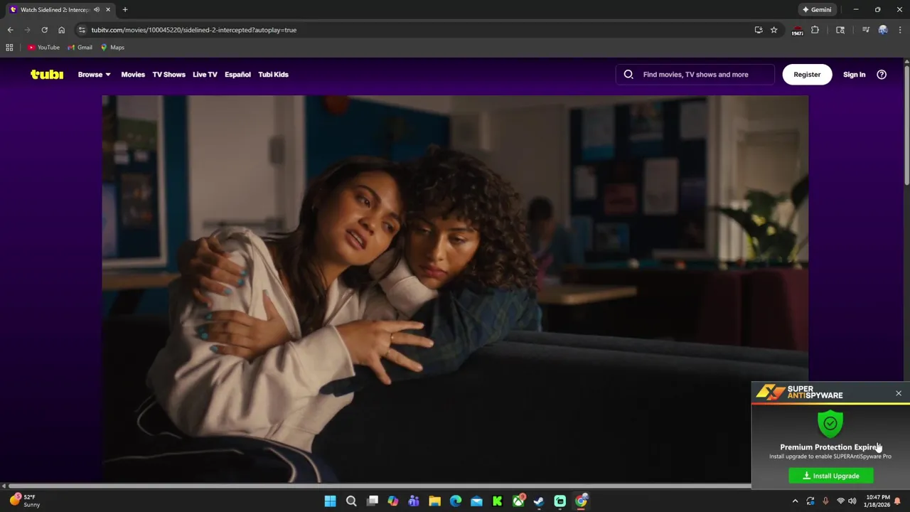This screenshot has width=910, height=512.
Task: Open Microsoft Teams from the taskbar
Action: pos(414,501)
